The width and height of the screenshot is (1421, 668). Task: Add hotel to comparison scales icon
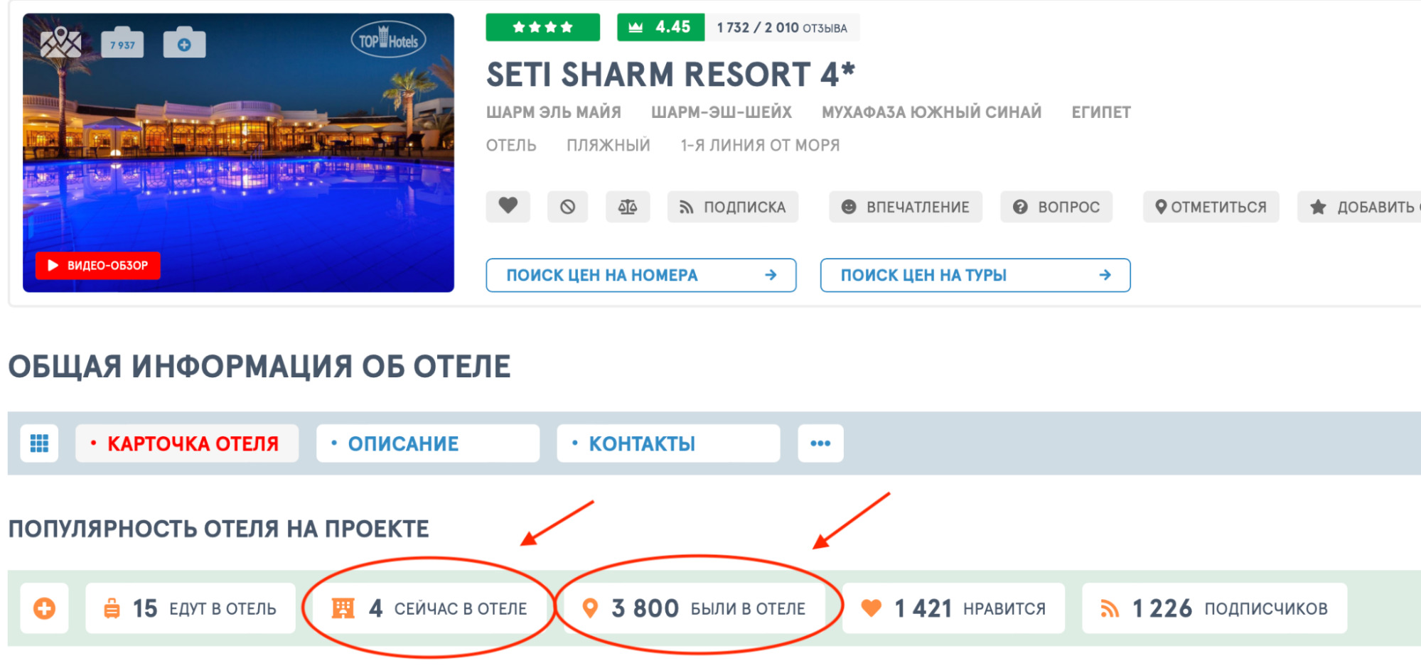coord(628,207)
